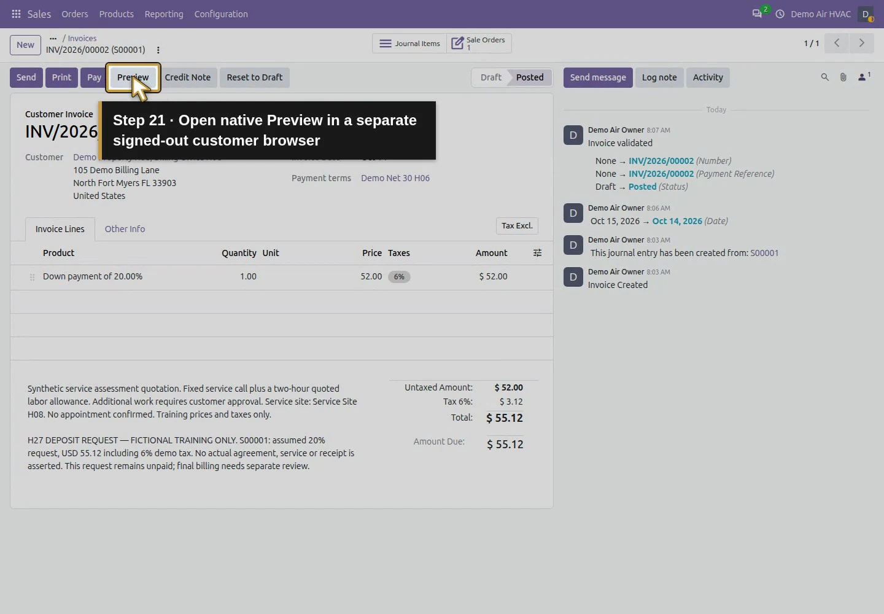Open the Demo Net 30 H06 payment terms link
Viewport: 884px width, 614px height.
(395, 178)
